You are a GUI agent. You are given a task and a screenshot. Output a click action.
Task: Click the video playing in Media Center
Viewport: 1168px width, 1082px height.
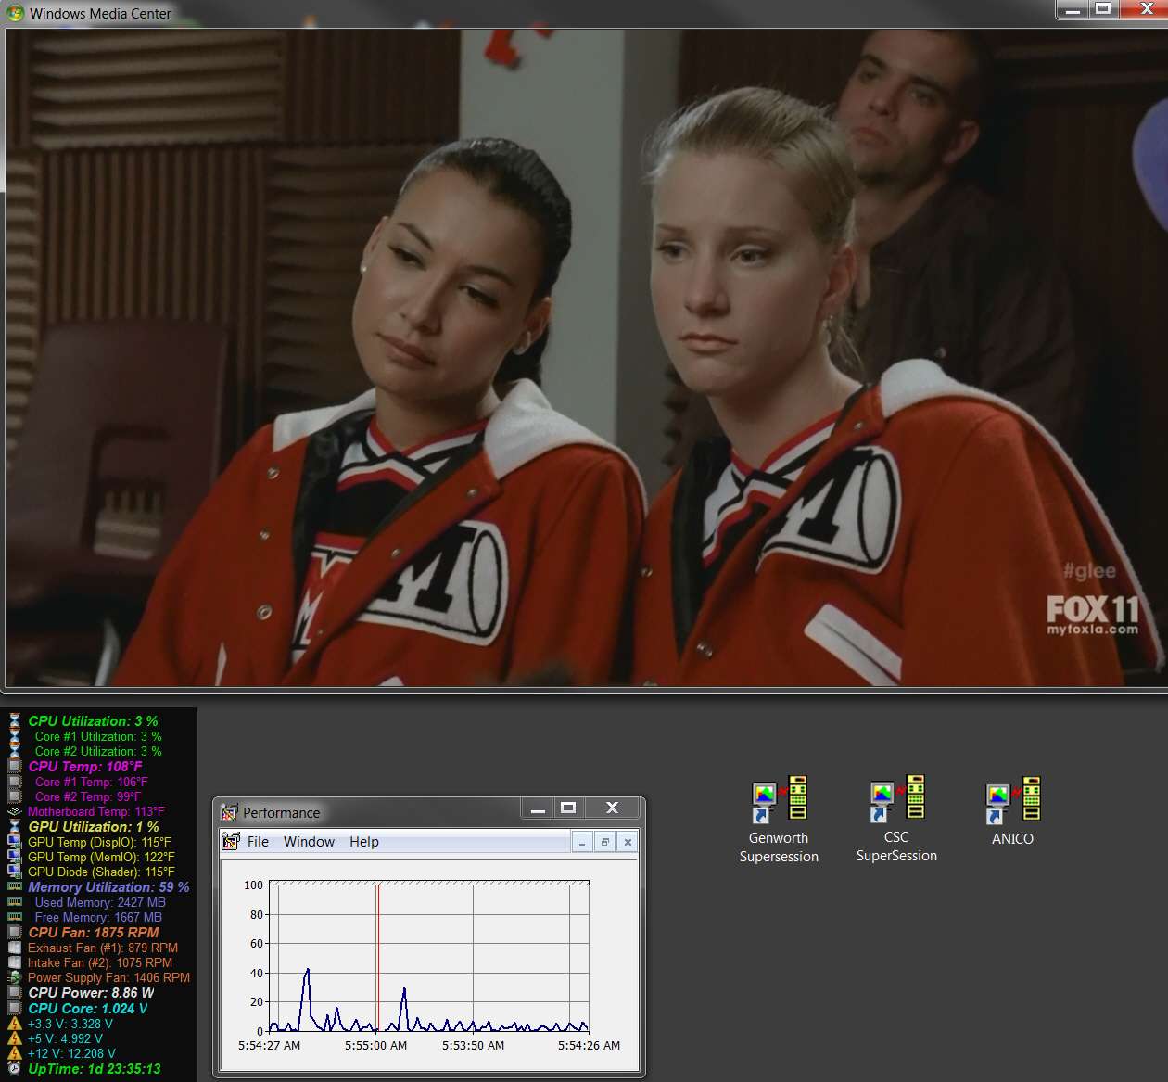(585, 357)
